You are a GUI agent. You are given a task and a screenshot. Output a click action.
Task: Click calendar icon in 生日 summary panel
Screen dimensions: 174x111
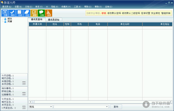click(x=24, y=107)
